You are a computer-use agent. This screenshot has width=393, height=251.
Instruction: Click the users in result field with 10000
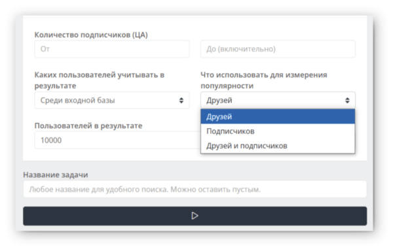click(117, 140)
